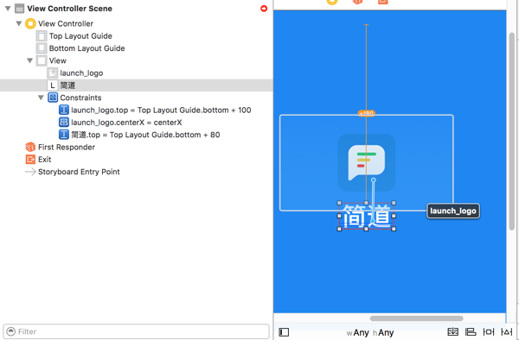Open the Stack (embed in stack view) button
Image resolution: width=519 pixels, height=340 pixels.
click(452, 332)
